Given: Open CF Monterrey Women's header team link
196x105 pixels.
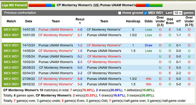Looking at the screenshot, I should coord(74,5).
